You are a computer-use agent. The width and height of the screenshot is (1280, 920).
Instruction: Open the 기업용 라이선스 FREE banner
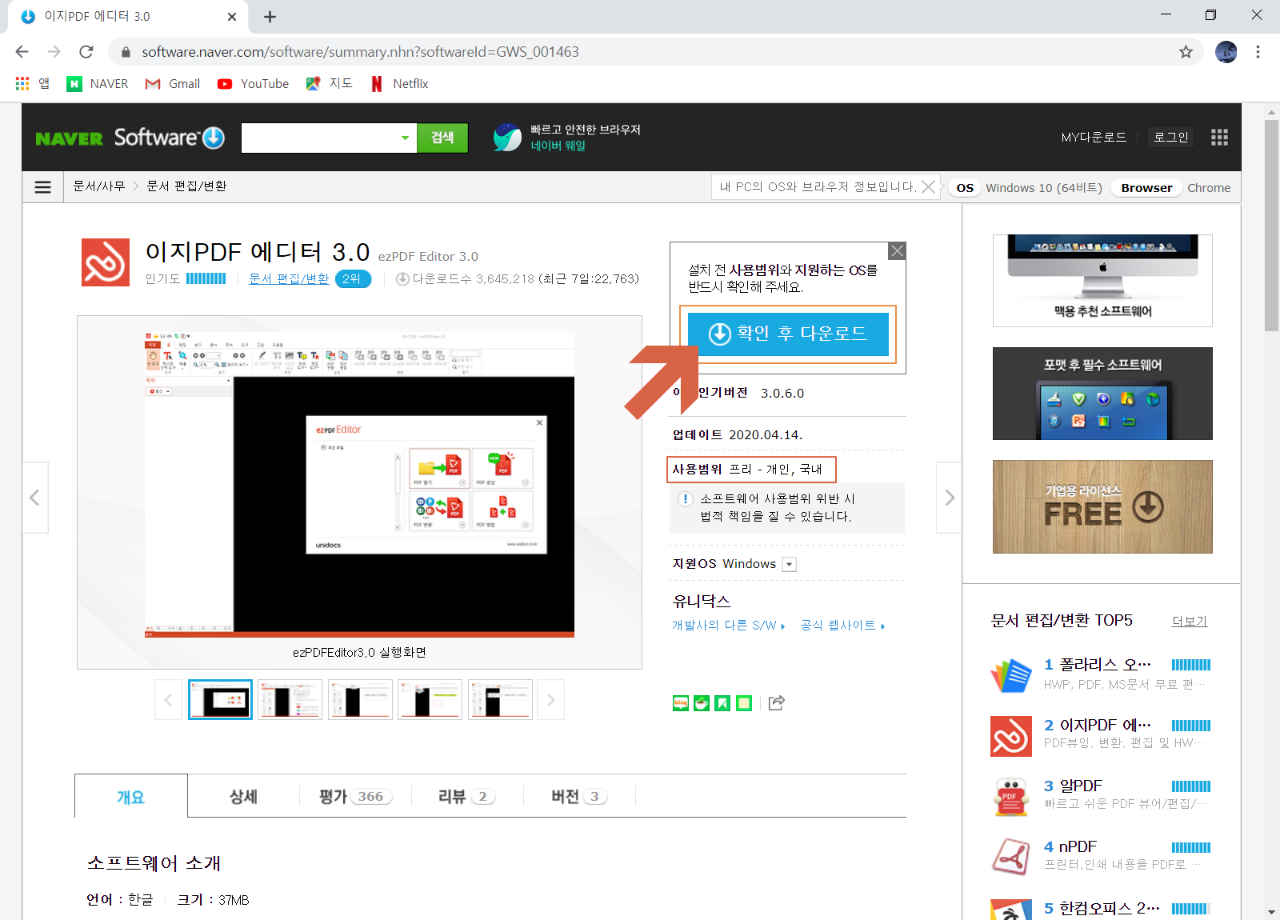1102,507
